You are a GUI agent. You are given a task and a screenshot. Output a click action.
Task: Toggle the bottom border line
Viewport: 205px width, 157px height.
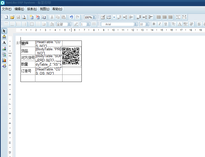(12, 24)
